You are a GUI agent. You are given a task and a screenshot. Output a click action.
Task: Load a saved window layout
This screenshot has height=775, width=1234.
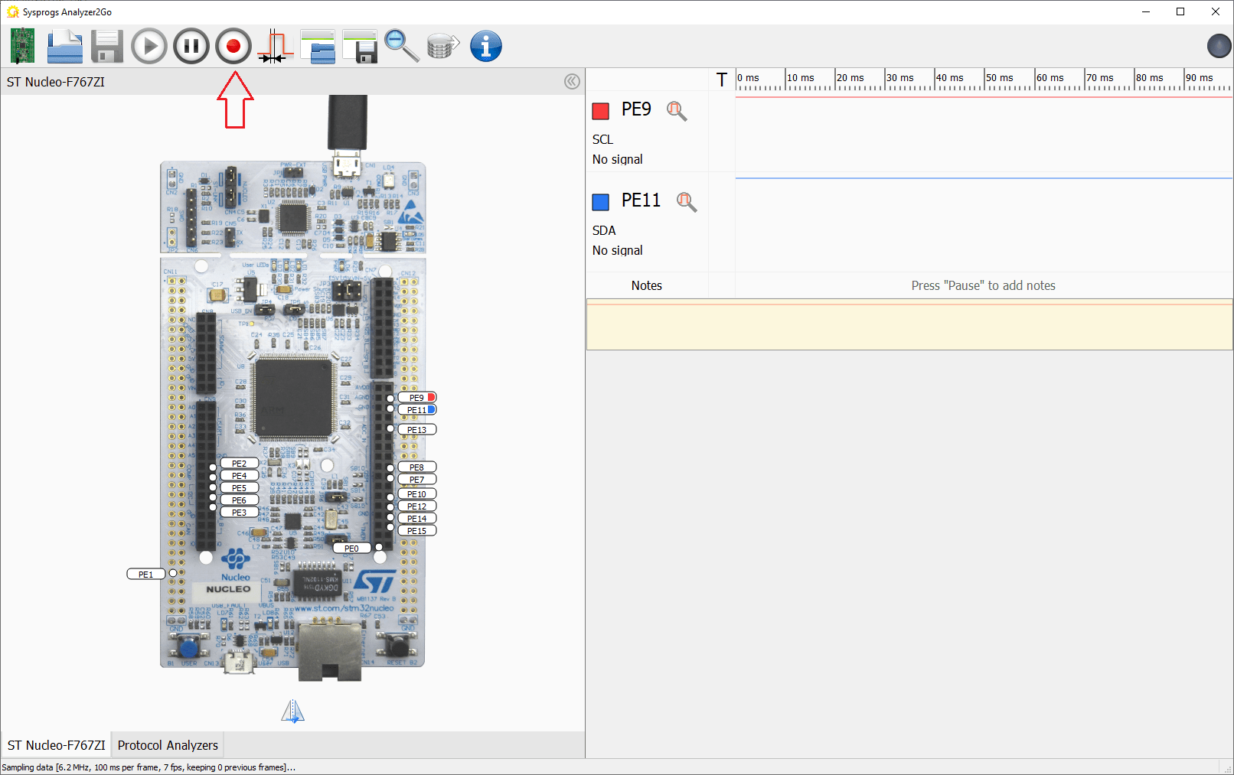click(x=318, y=46)
